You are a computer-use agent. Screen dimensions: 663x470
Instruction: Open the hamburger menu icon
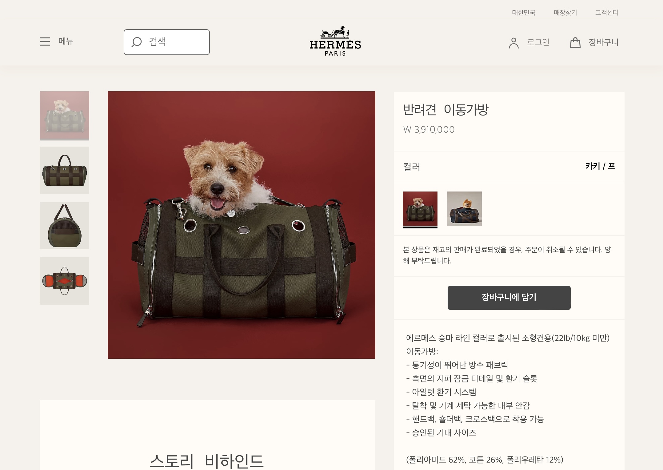(x=45, y=41)
